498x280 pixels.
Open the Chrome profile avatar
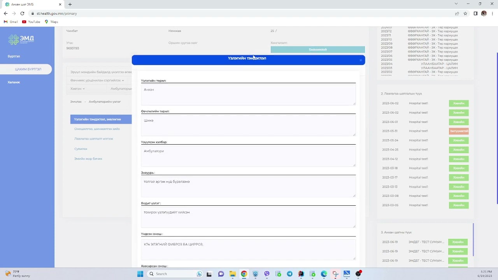tap(484, 14)
